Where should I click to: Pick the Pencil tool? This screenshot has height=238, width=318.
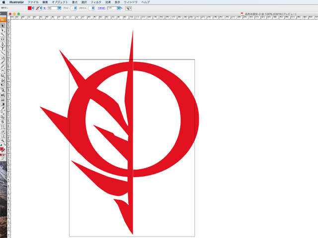point(2,66)
